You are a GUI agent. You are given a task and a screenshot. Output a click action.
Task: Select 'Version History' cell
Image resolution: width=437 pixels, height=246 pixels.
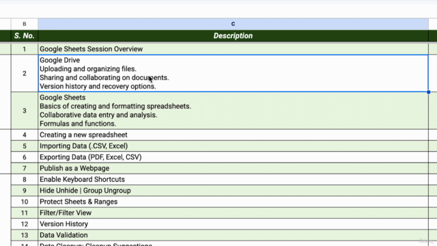233,224
